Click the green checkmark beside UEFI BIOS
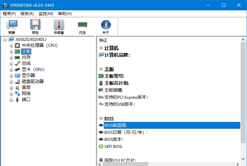 (x=101, y=146)
